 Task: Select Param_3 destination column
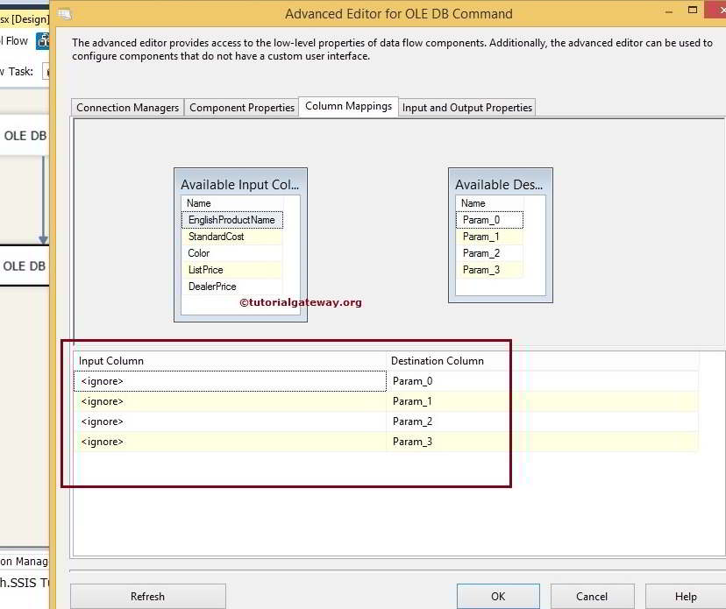pyautogui.click(x=489, y=269)
